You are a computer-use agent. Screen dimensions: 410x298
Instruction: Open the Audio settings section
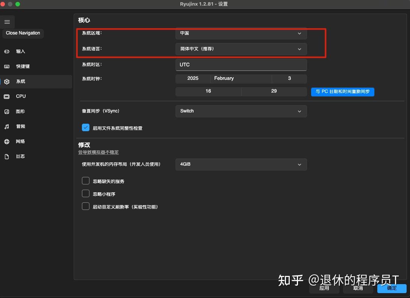pos(20,126)
